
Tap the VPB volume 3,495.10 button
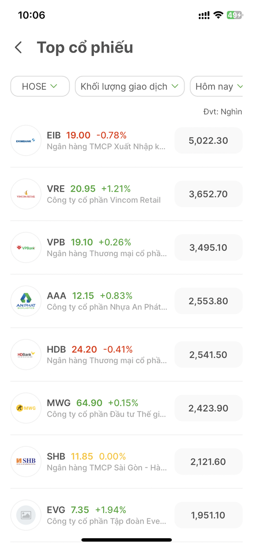click(208, 247)
